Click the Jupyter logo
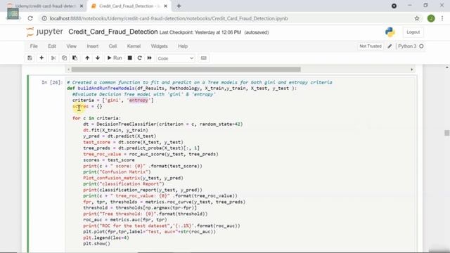 tap(44, 32)
